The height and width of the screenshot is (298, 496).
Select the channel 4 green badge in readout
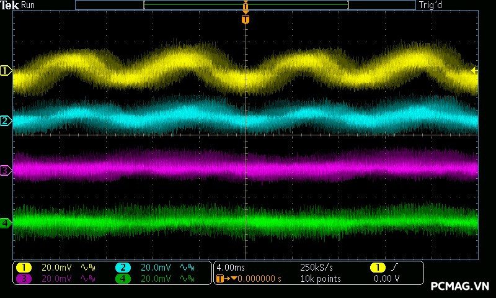coord(123,279)
